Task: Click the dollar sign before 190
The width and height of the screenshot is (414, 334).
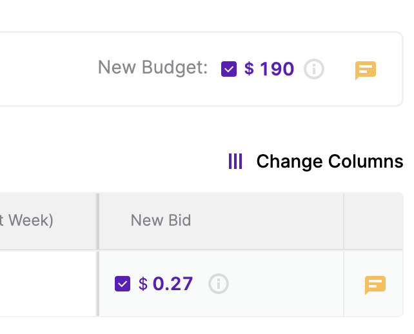Action: [x=250, y=68]
